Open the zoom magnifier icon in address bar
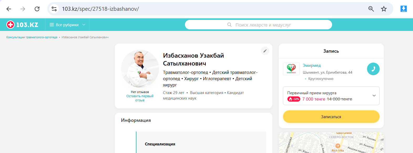 click(371, 9)
